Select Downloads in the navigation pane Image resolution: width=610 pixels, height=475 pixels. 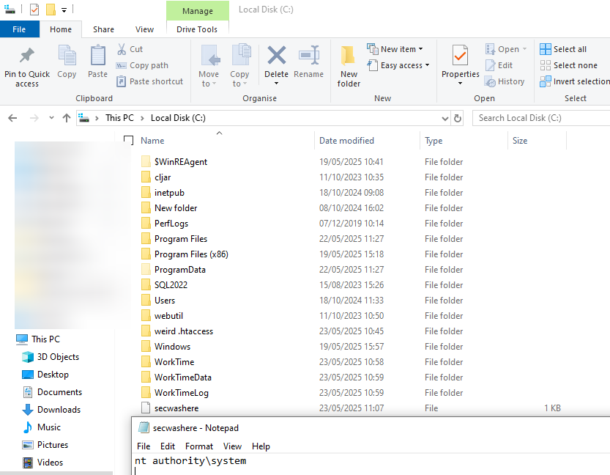59,410
